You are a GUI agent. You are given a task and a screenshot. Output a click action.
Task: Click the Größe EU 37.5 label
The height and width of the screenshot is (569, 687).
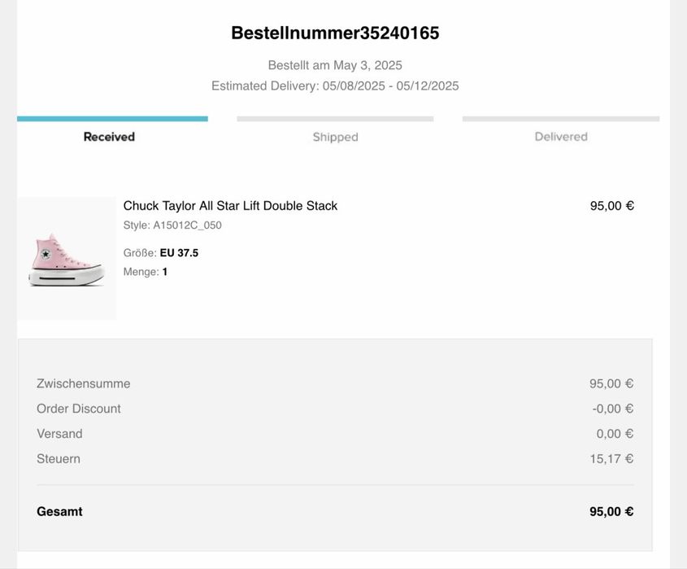click(x=161, y=253)
